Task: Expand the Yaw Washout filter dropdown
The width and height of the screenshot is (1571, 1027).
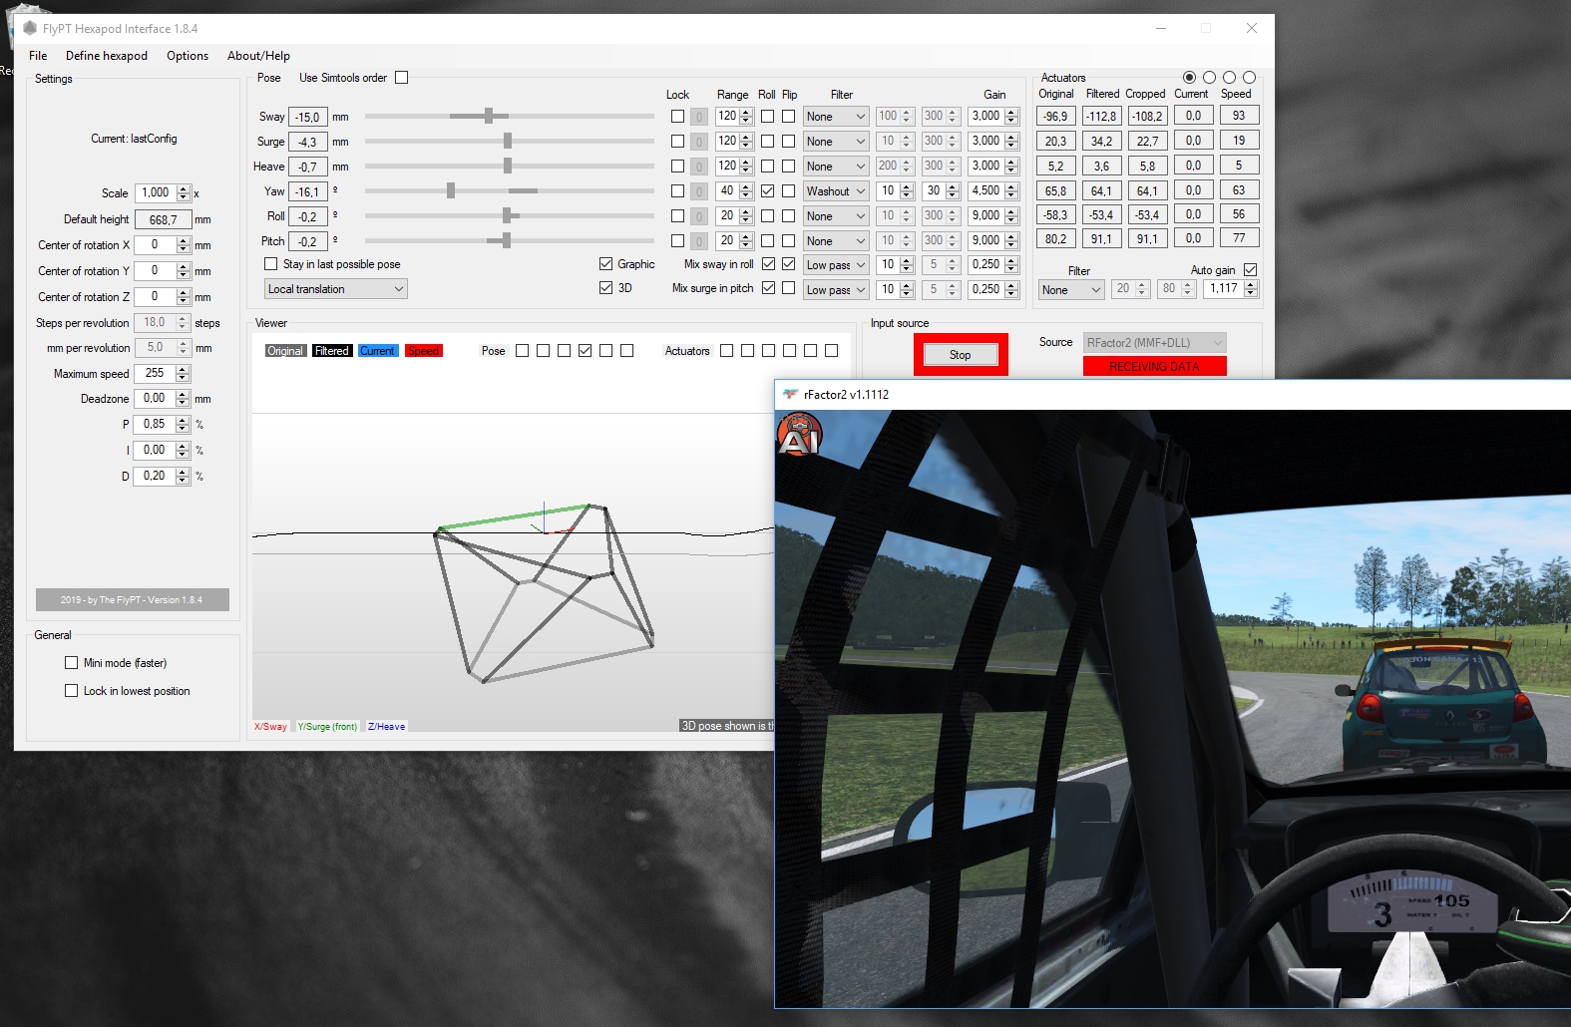Action: [836, 191]
